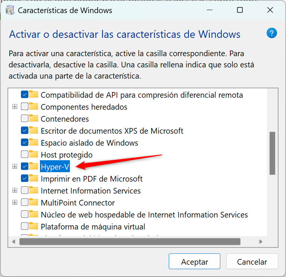Uncheck the Hyper-V checkbox
286x277 pixels.
(24, 166)
